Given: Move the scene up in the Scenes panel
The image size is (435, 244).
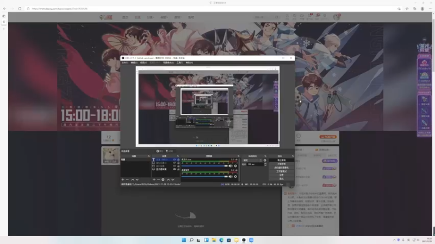Looking at the screenshot, I should tap(133, 180).
